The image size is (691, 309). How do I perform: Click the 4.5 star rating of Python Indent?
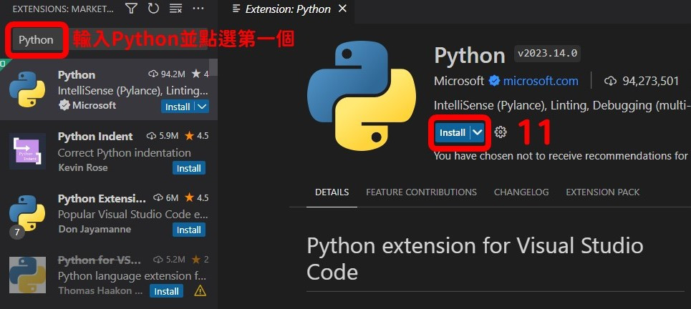pyautogui.click(x=196, y=136)
